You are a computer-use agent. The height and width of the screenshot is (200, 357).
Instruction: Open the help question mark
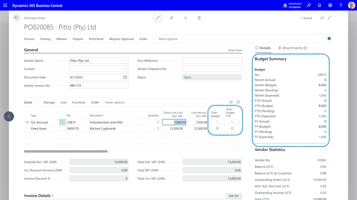point(341,5)
